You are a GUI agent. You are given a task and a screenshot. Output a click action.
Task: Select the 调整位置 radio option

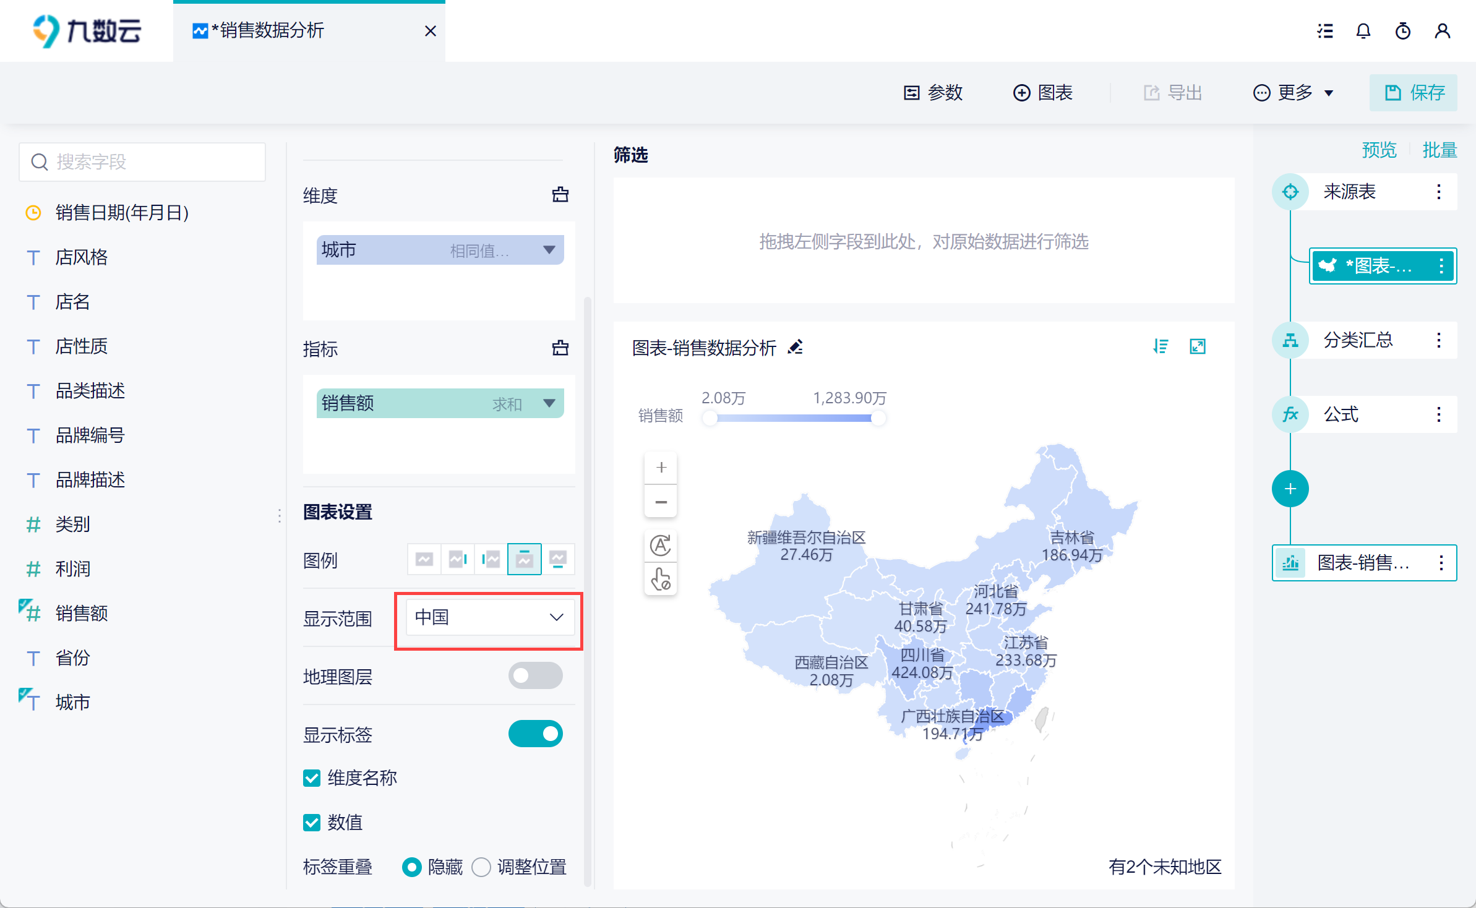pyautogui.click(x=481, y=867)
